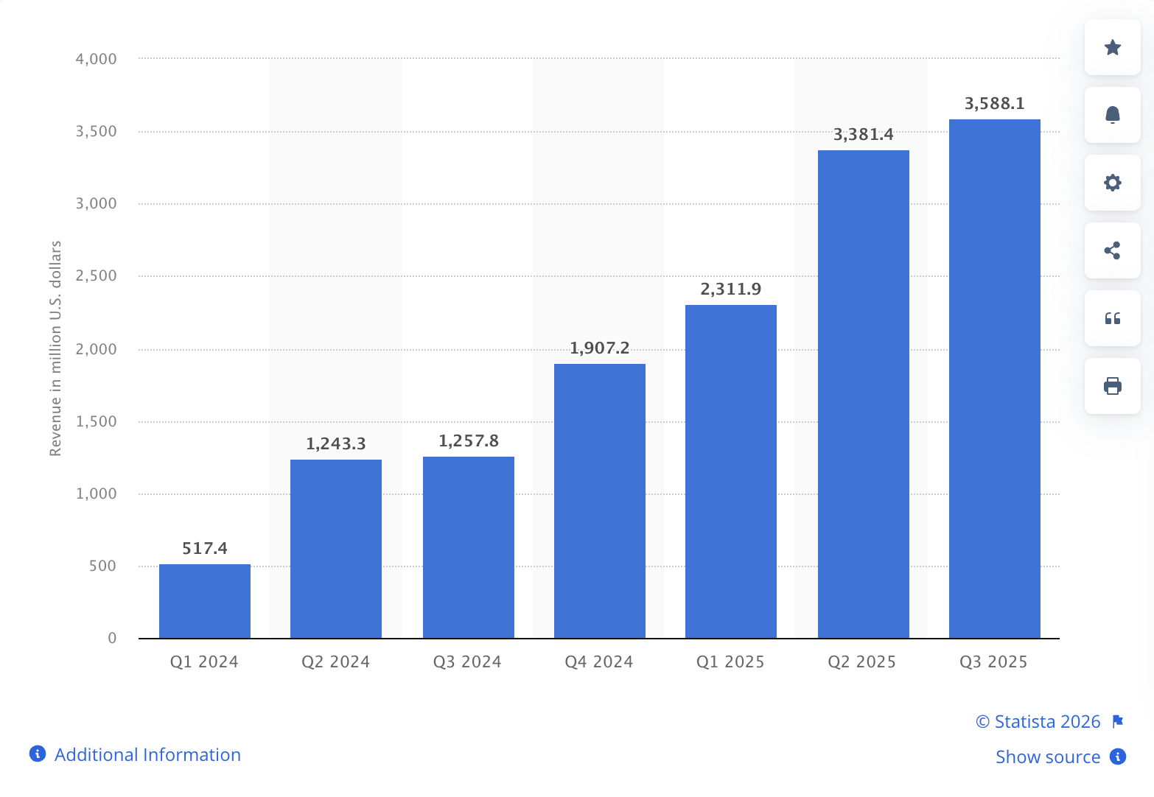Click the star favorite icon
Viewport: 1154px width, 797px height.
click(1112, 48)
